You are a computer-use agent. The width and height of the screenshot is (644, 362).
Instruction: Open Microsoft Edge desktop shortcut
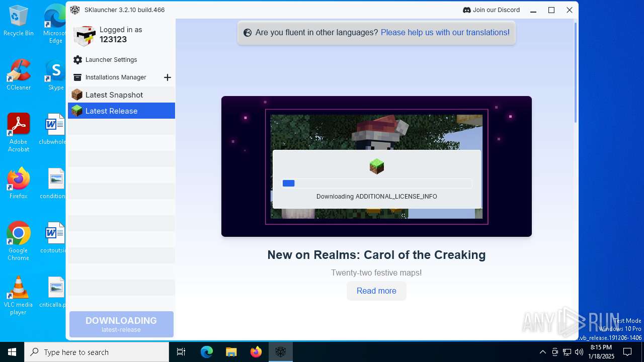54,24
